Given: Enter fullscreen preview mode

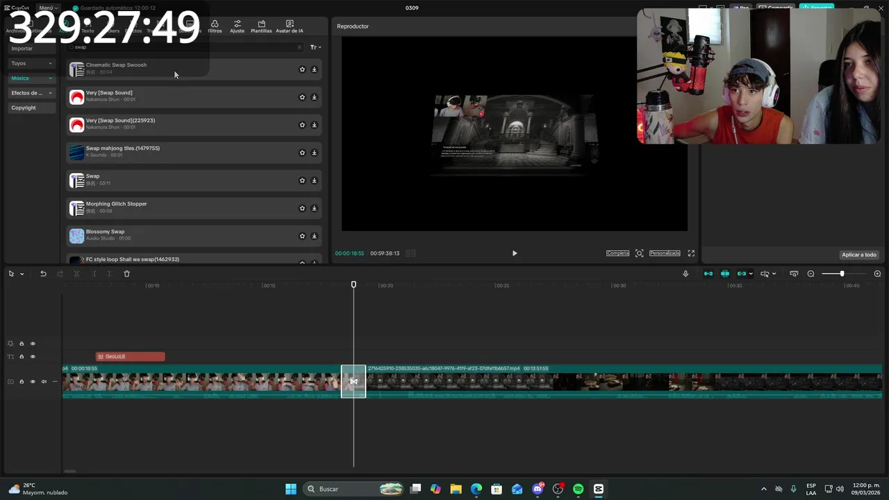Looking at the screenshot, I should tap(691, 253).
